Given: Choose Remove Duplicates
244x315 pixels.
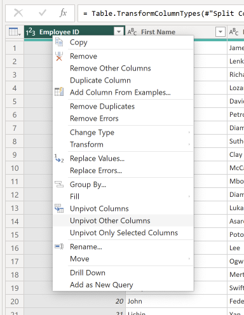Looking at the screenshot, I should point(123,107).
